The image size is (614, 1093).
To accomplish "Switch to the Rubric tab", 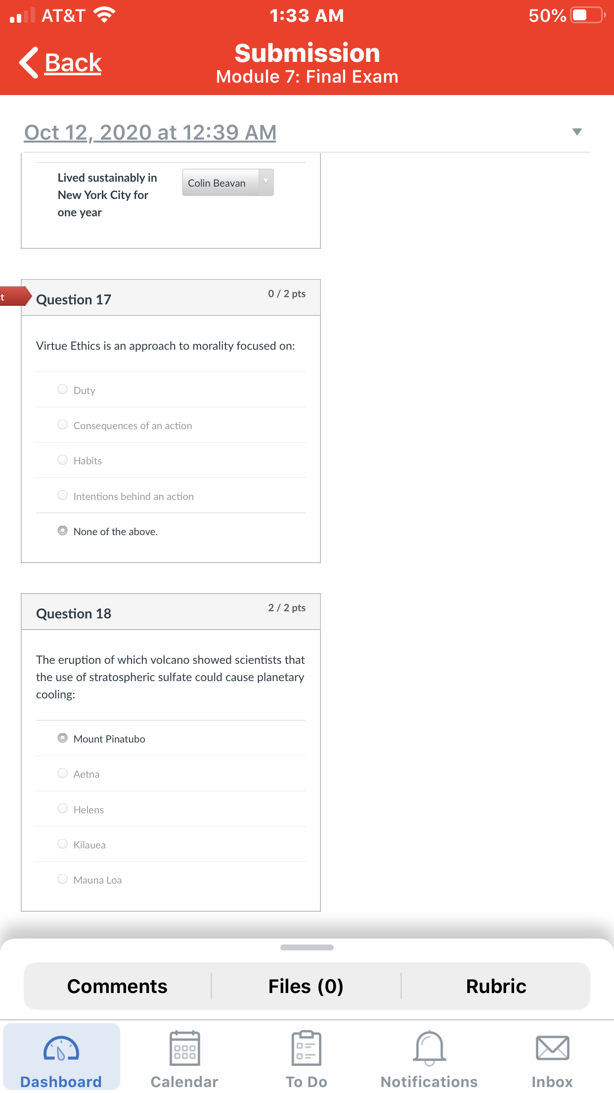I will 496,986.
